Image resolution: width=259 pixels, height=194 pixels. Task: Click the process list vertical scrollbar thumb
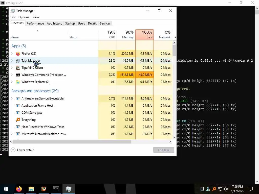(175, 51)
